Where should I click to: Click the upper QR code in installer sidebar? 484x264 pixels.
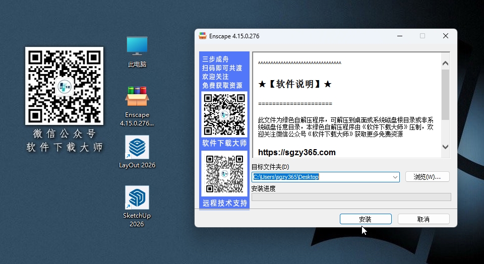pyautogui.click(x=224, y=114)
